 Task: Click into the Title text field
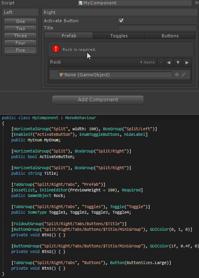point(157,28)
